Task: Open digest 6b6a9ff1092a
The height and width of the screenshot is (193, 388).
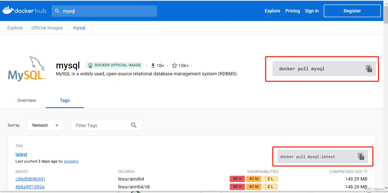Action: (30, 187)
